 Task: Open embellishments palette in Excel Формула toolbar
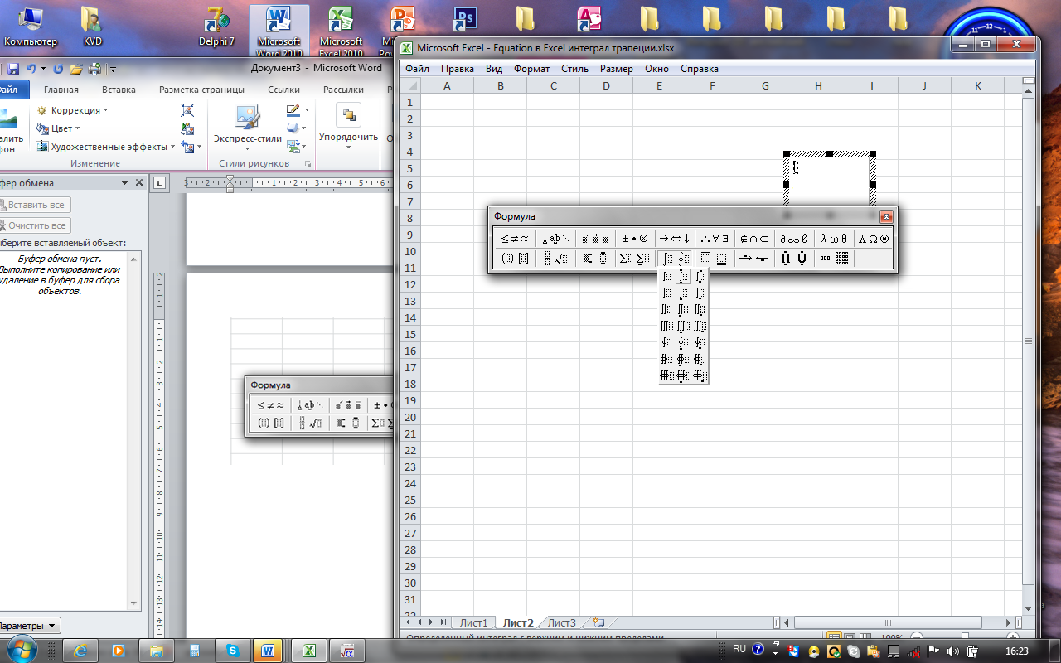click(x=597, y=239)
